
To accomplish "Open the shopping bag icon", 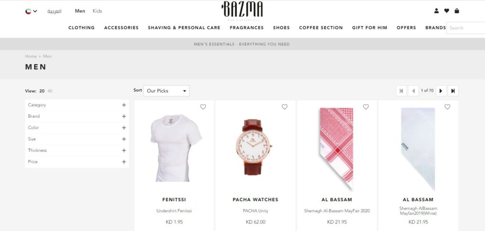I will point(457,11).
